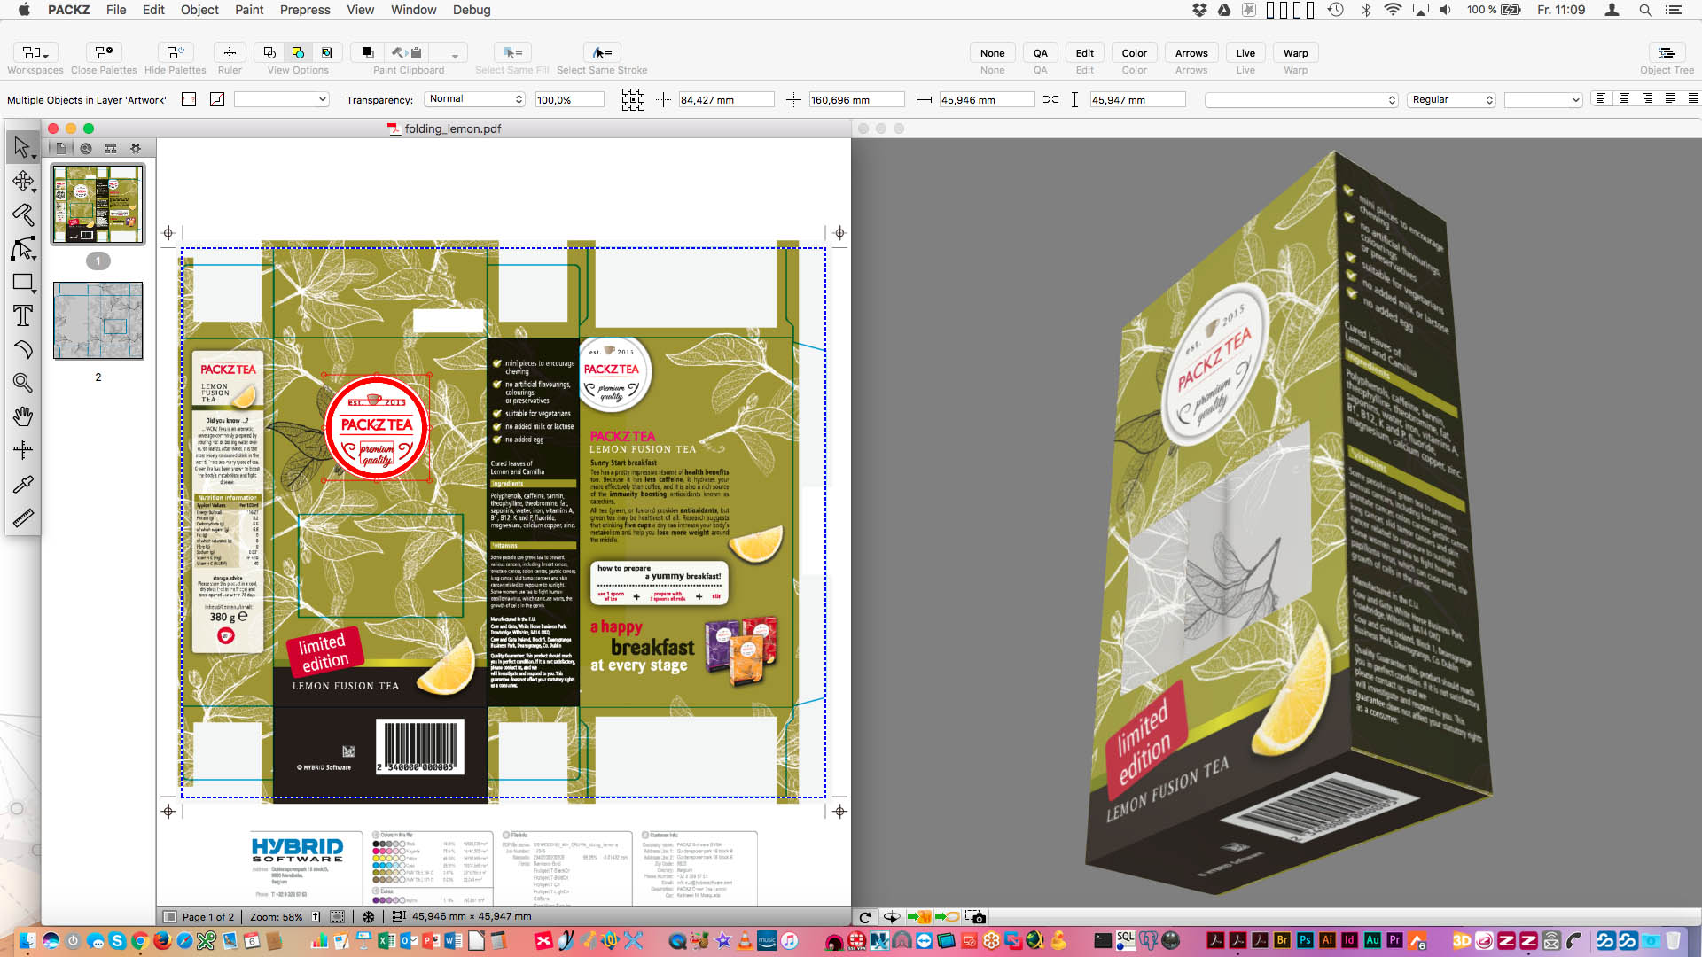This screenshot has width=1702, height=957.
Task: Select page 2 thumbnail
Action: click(98, 321)
